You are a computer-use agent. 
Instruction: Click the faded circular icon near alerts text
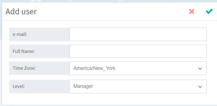point(121,1)
